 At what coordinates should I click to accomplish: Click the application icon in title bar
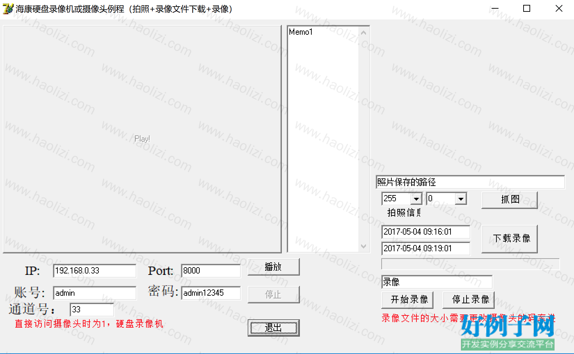tap(8, 9)
